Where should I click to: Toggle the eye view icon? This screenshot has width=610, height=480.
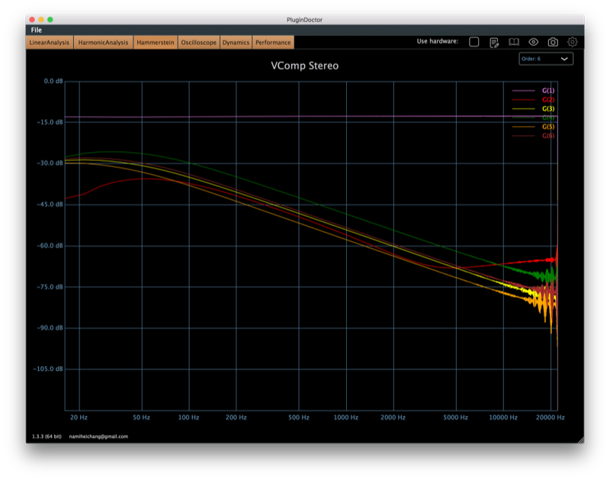coord(533,42)
